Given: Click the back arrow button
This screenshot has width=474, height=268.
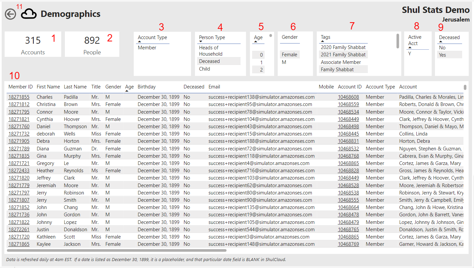Looking at the screenshot, I should 11,14.
